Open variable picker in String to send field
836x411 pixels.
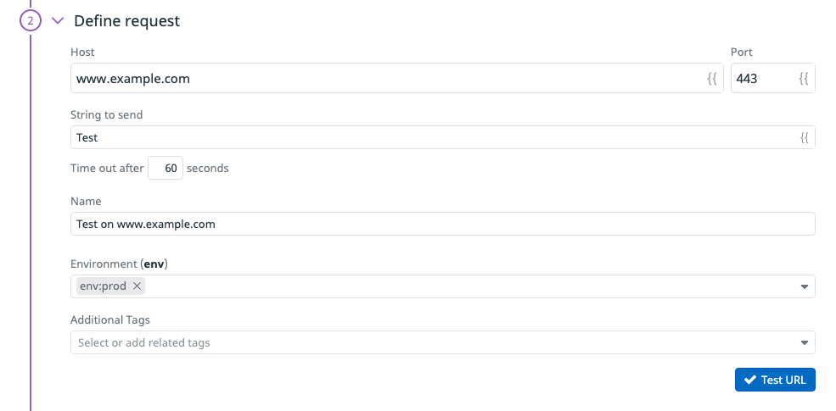pyautogui.click(x=805, y=138)
